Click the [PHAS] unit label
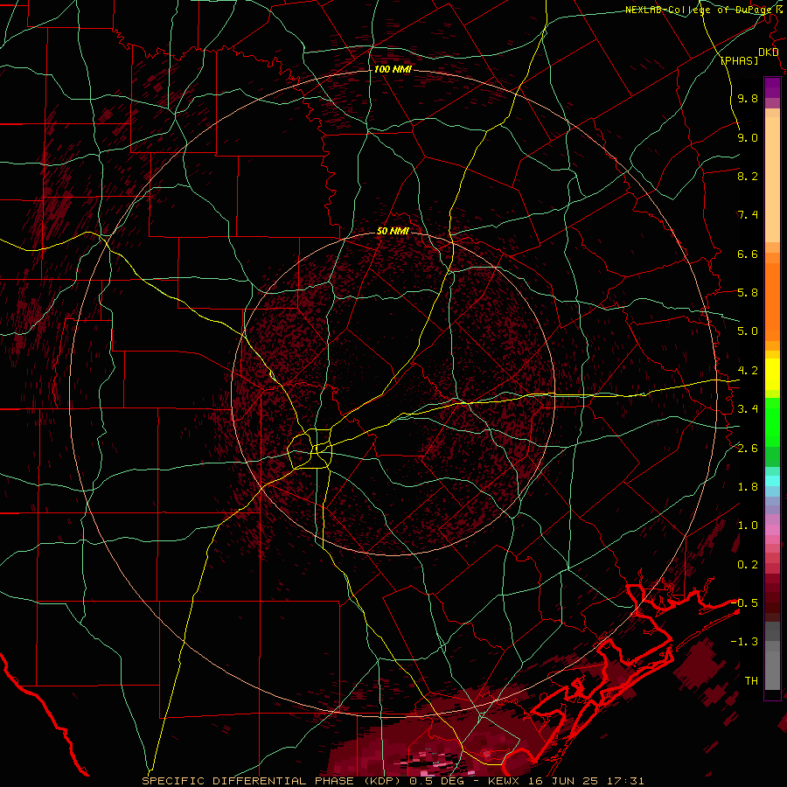Viewport: 787px width, 787px height. [x=739, y=60]
